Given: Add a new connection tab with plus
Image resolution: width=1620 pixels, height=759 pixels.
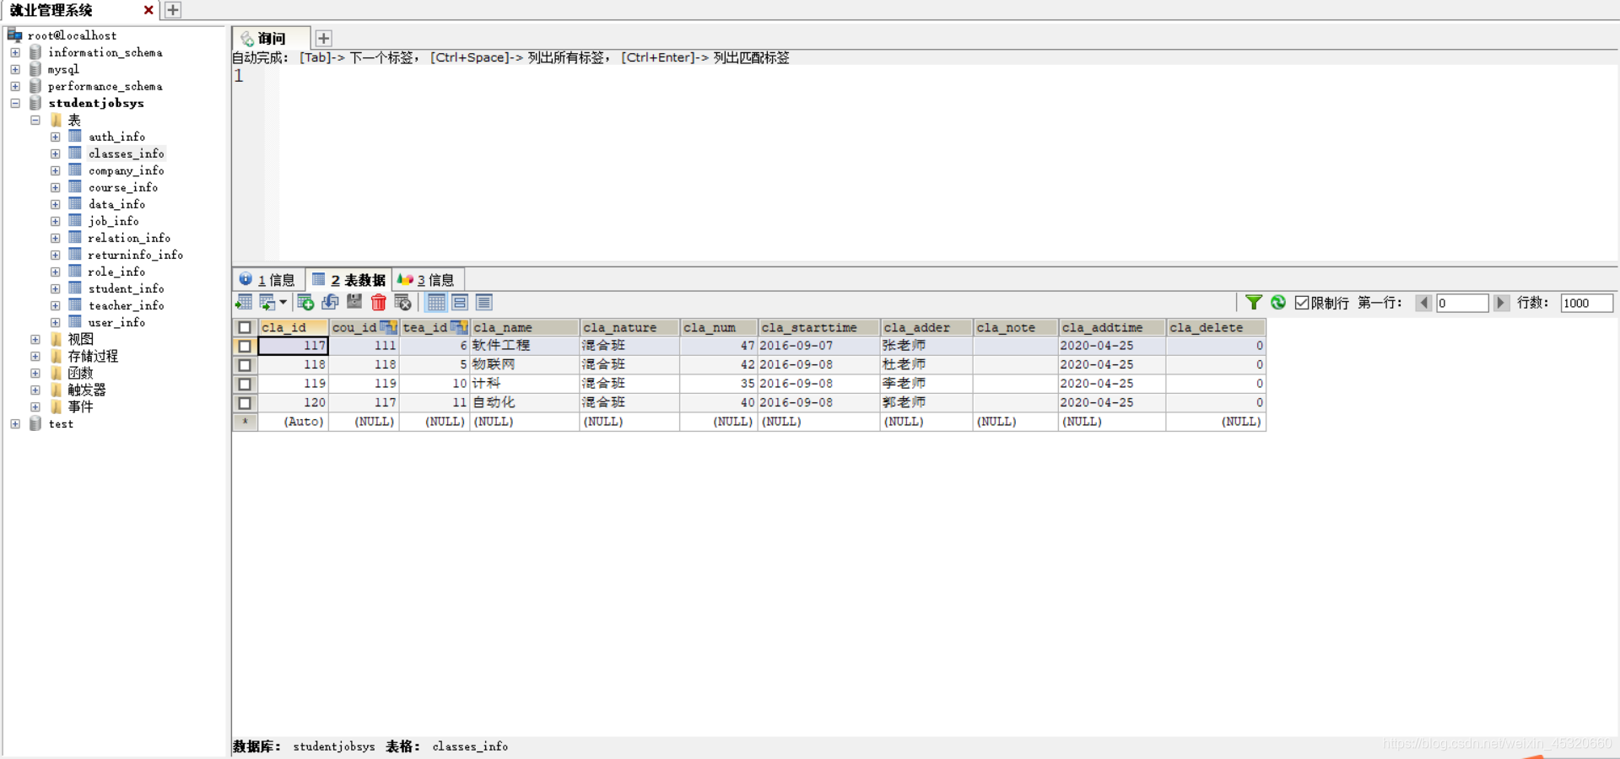Looking at the screenshot, I should [173, 10].
